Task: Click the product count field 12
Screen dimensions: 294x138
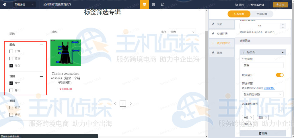Action: coord(260,26)
